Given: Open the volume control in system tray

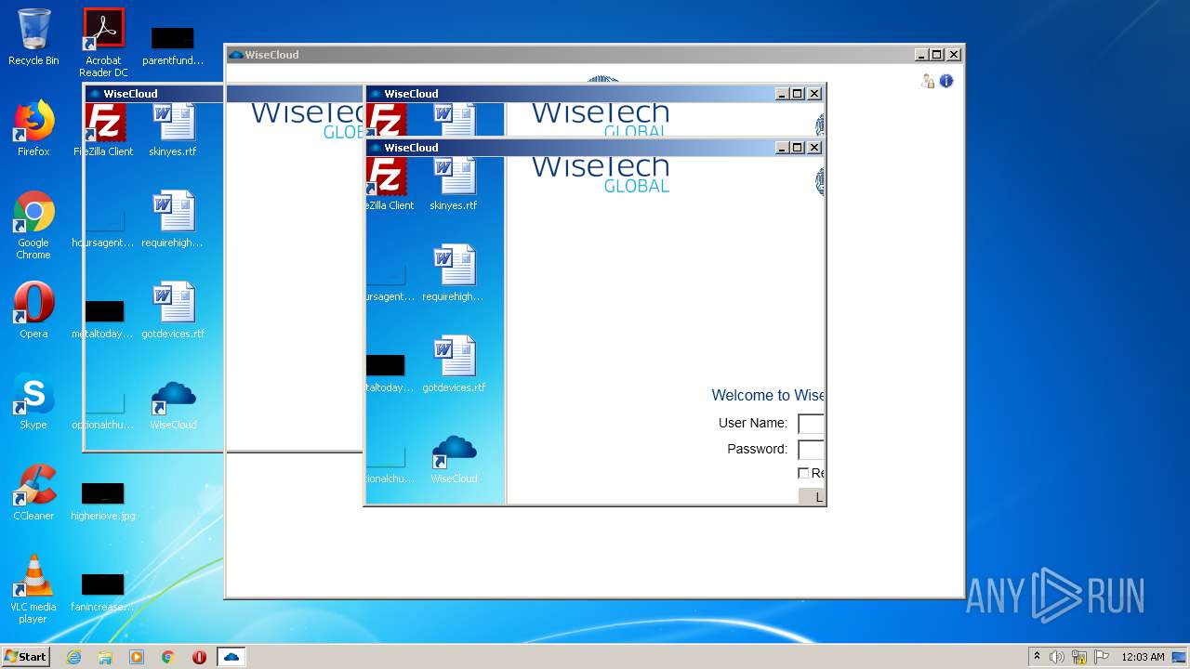Looking at the screenshot, I should [x=1057, y=657].
